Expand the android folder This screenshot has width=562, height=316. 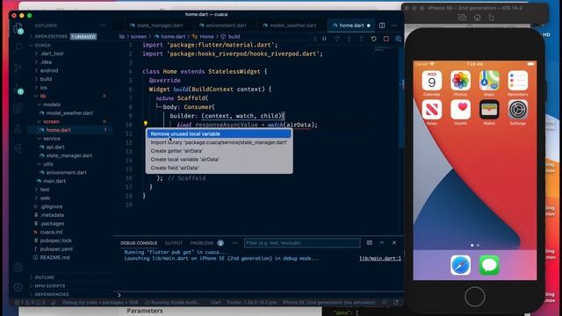coord(49,70)
